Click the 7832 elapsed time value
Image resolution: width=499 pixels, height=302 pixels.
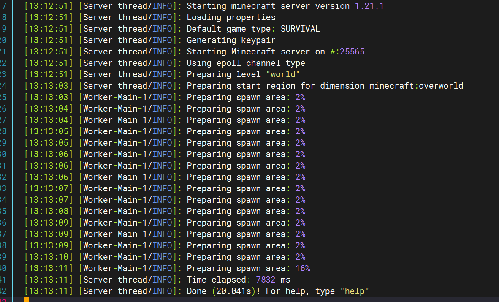[266, 280]
